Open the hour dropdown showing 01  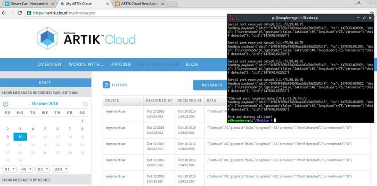click(9, 169)
